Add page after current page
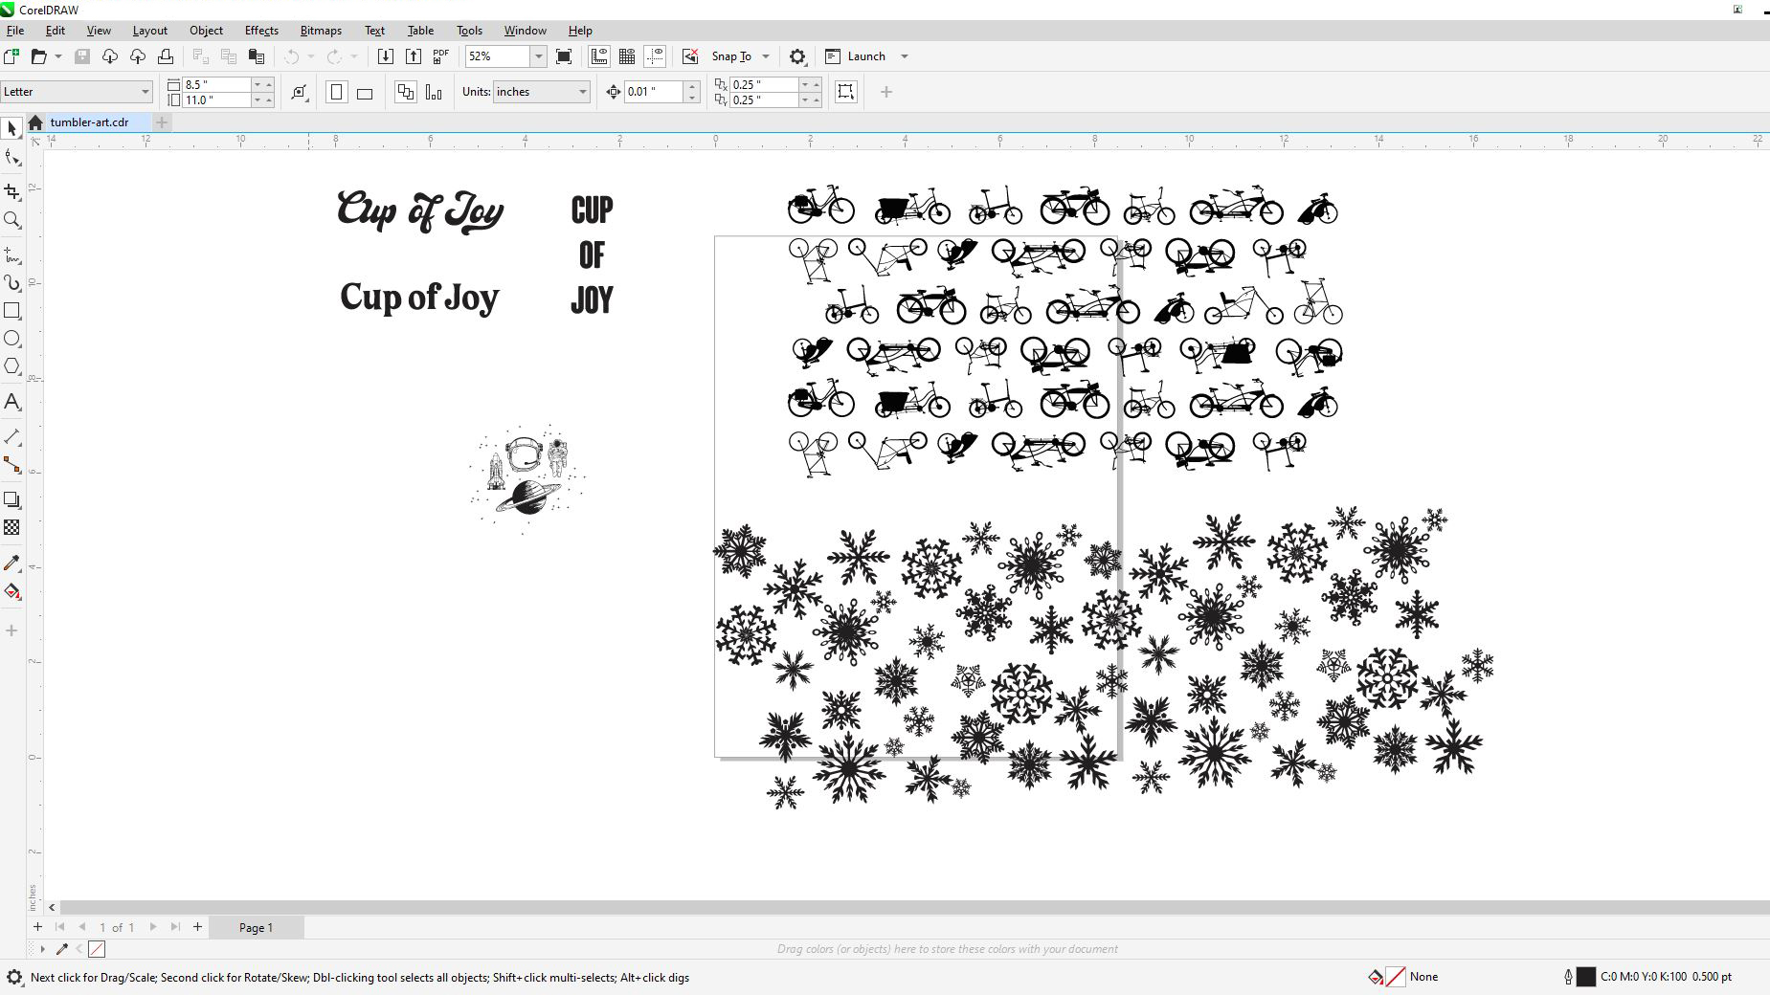Screen dimensions: 1770x995 [197, 927]
